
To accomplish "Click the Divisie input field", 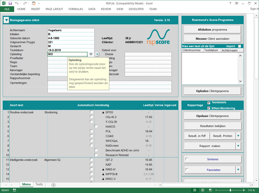I will pyautogui.click(x=148, y=54).
